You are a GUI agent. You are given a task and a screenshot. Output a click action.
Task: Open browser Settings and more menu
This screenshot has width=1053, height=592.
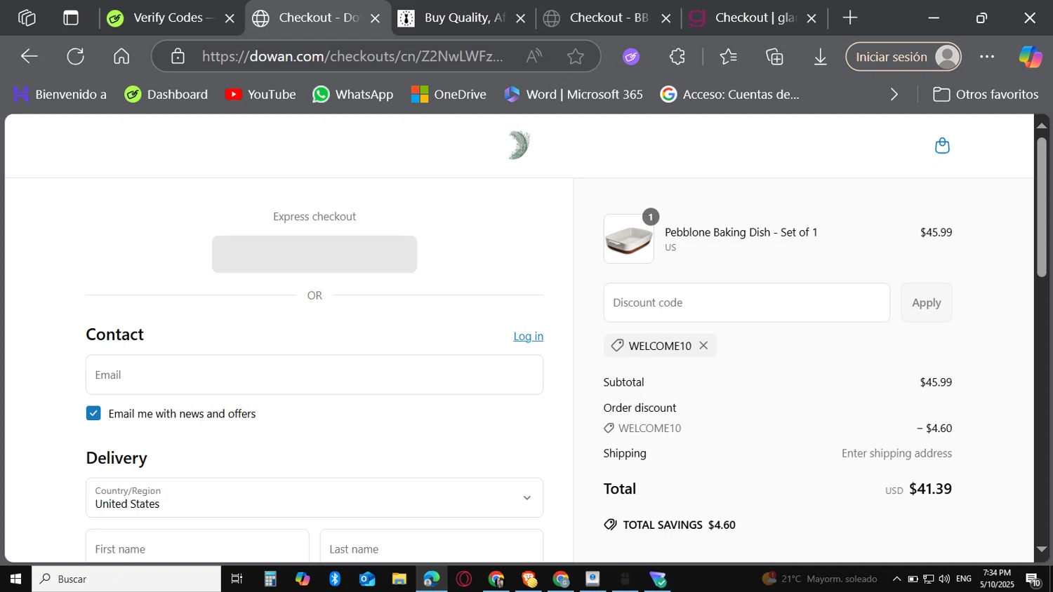point(987,56)
